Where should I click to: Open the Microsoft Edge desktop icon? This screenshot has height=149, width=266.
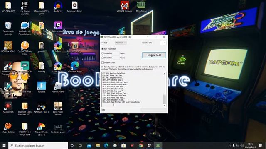coord(75,67)
